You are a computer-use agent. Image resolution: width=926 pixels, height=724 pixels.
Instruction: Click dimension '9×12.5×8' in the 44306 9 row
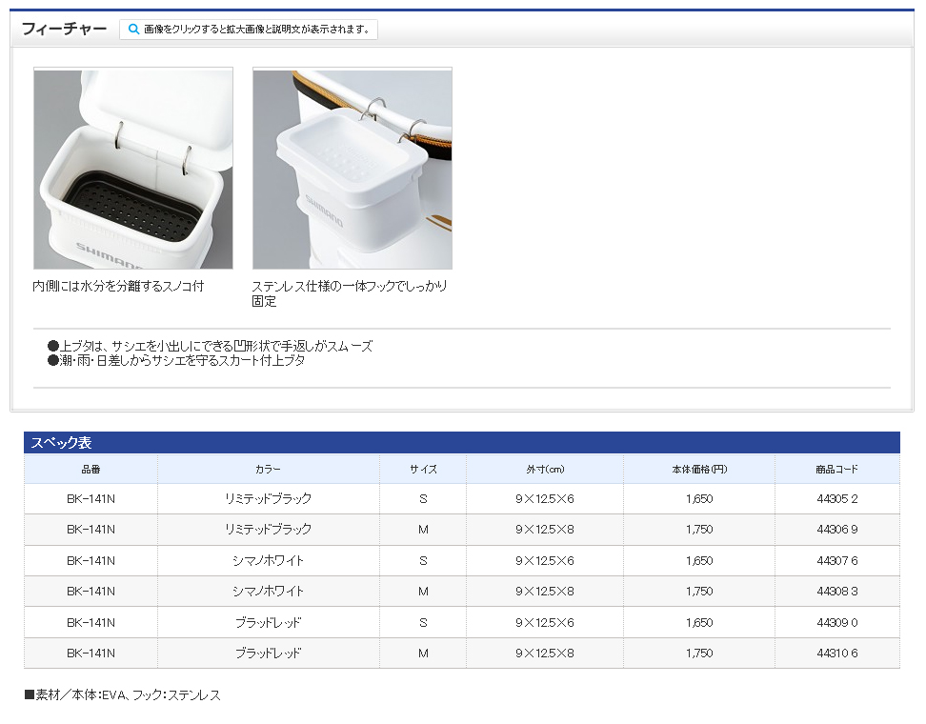click(x=545, y=530)
